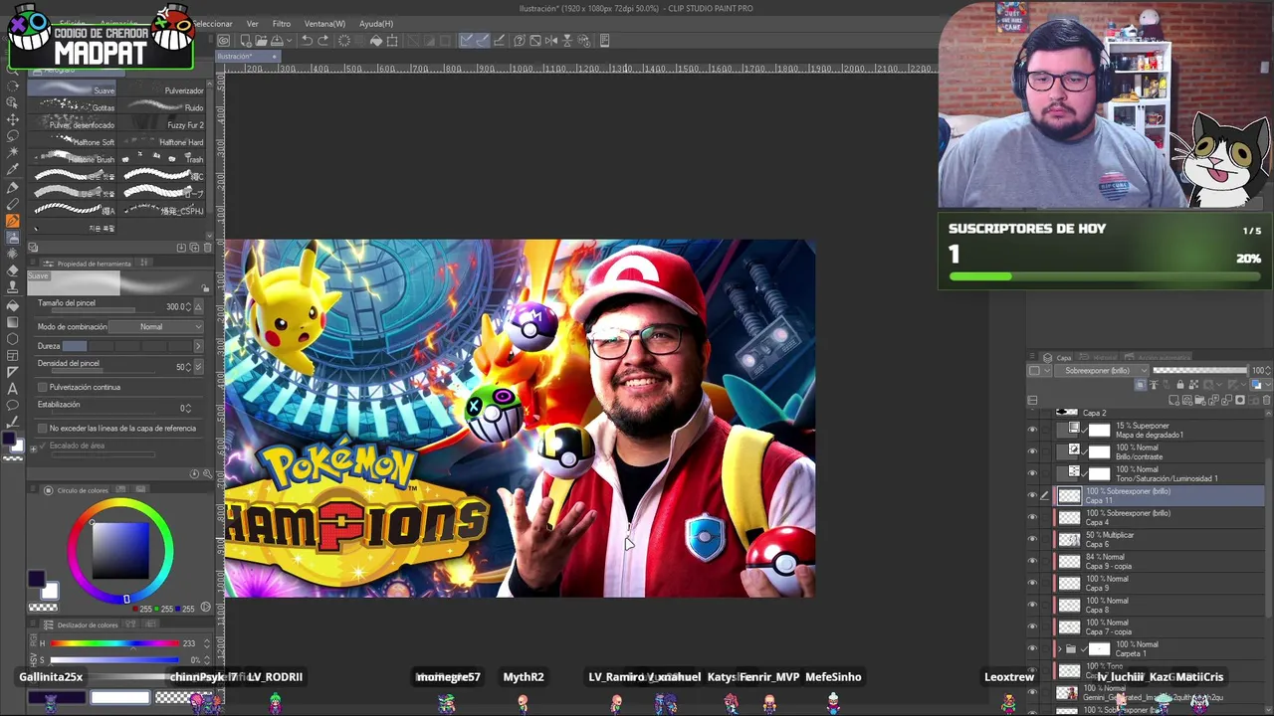
Task: Select the Pencil tool
Action: (13, 203)
